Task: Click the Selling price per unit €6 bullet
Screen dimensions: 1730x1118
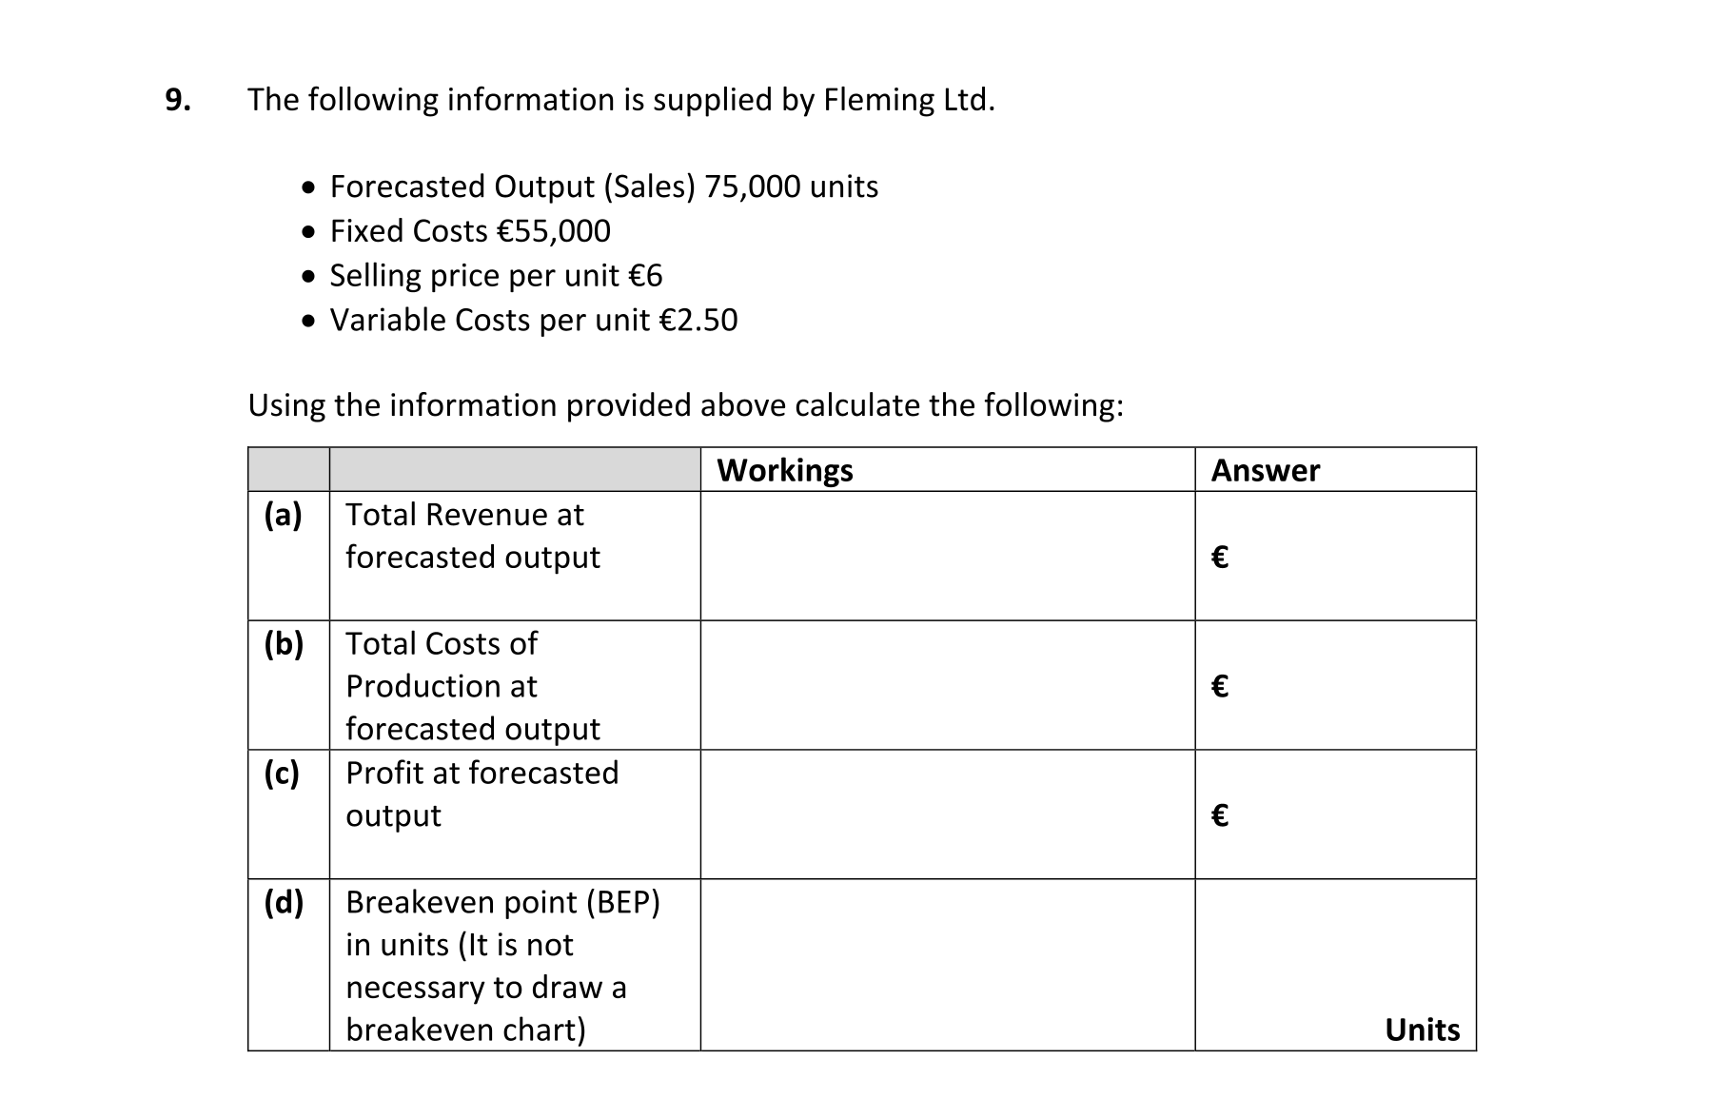Action: point(496,276)
